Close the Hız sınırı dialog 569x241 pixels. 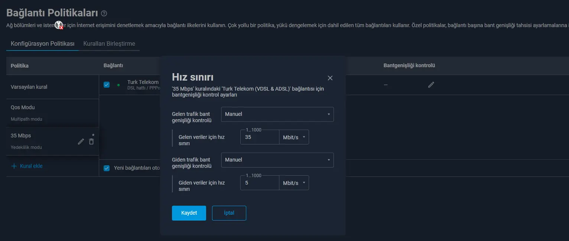330,78
